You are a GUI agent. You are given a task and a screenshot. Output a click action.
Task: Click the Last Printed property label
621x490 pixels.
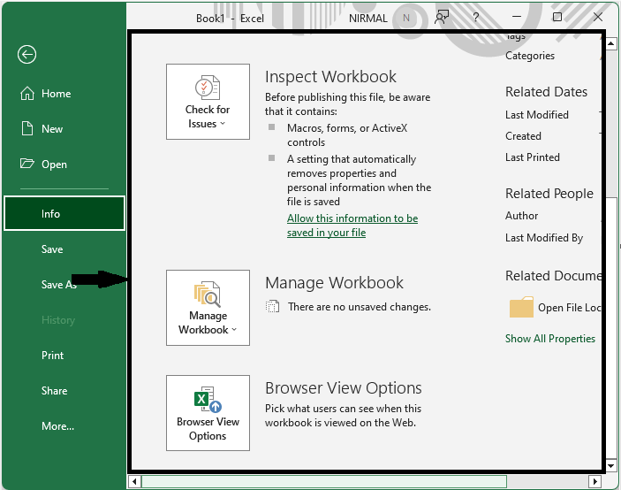tap(533, 157)
